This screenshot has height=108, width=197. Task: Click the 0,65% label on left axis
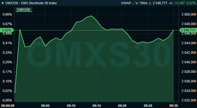pyautogui.click(x=8, y=14)
